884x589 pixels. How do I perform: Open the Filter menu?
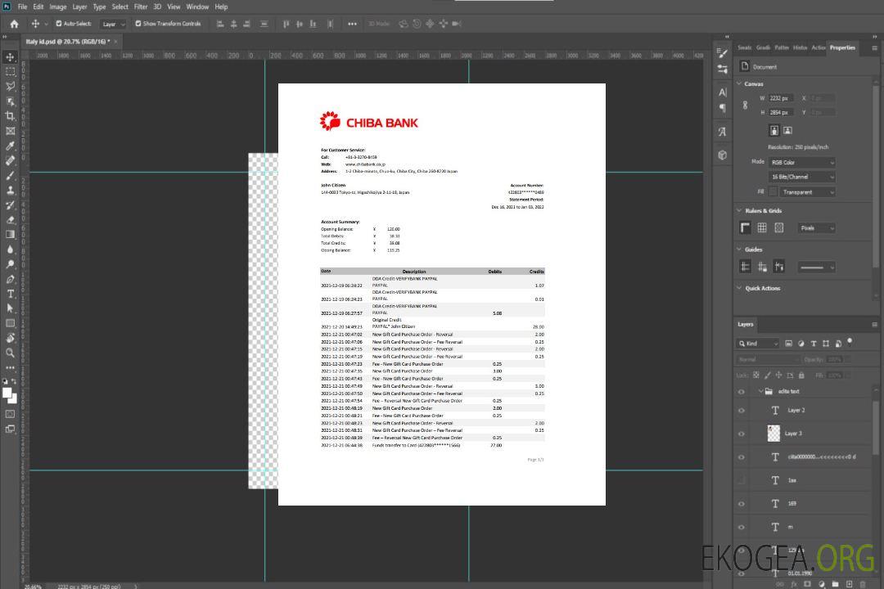point(141,7)
